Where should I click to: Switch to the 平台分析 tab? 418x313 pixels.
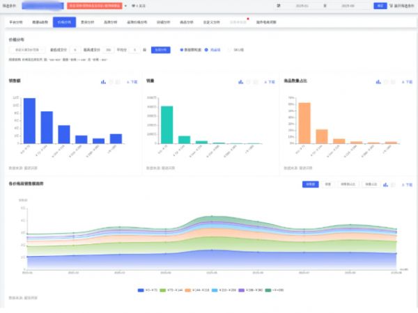(x=17, y=22)
